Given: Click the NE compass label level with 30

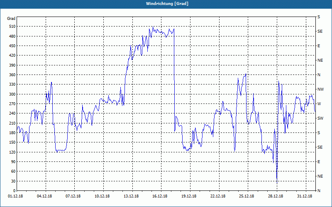Looking at the screenshot, I should tap(320, 176).
